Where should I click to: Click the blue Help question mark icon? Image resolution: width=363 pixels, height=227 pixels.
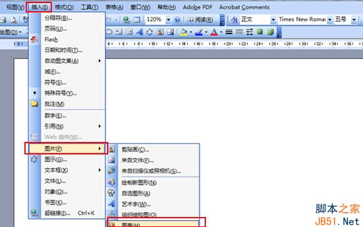[x=177, y=20]
